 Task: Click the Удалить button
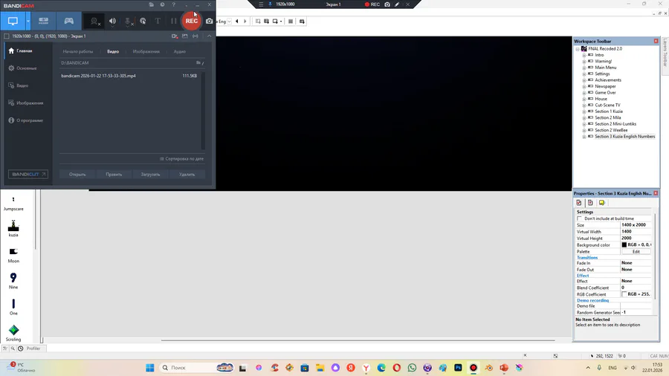click(x=187, y=175)
